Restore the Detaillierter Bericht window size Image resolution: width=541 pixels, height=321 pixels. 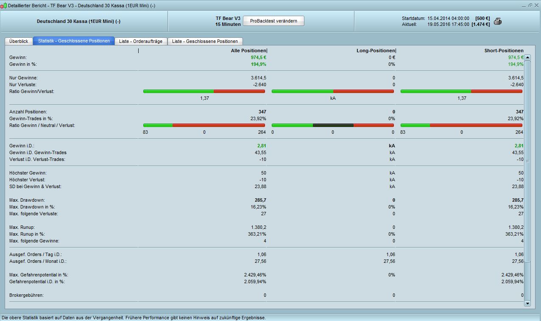(530, 6)
